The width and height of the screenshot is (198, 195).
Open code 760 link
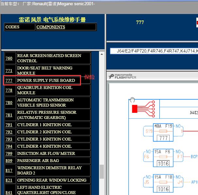pyautogui.click(x=9, y=58)
